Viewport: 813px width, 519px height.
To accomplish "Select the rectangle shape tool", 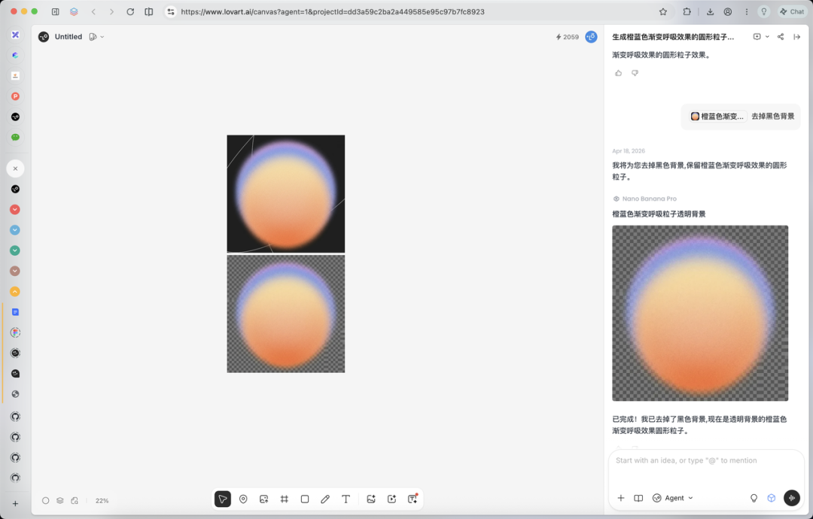I will pos(305,499).
